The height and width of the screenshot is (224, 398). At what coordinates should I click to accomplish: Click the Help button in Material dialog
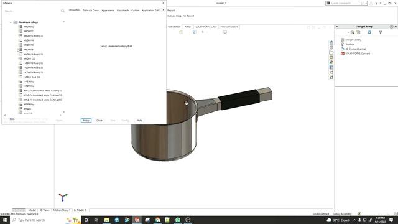pyautogui.click(x=139, y=120)
